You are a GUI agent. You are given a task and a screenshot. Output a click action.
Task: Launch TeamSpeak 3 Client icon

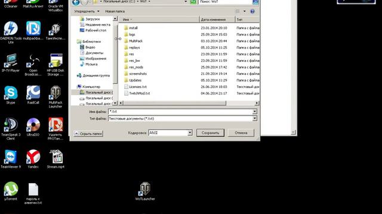pos(11,129)
